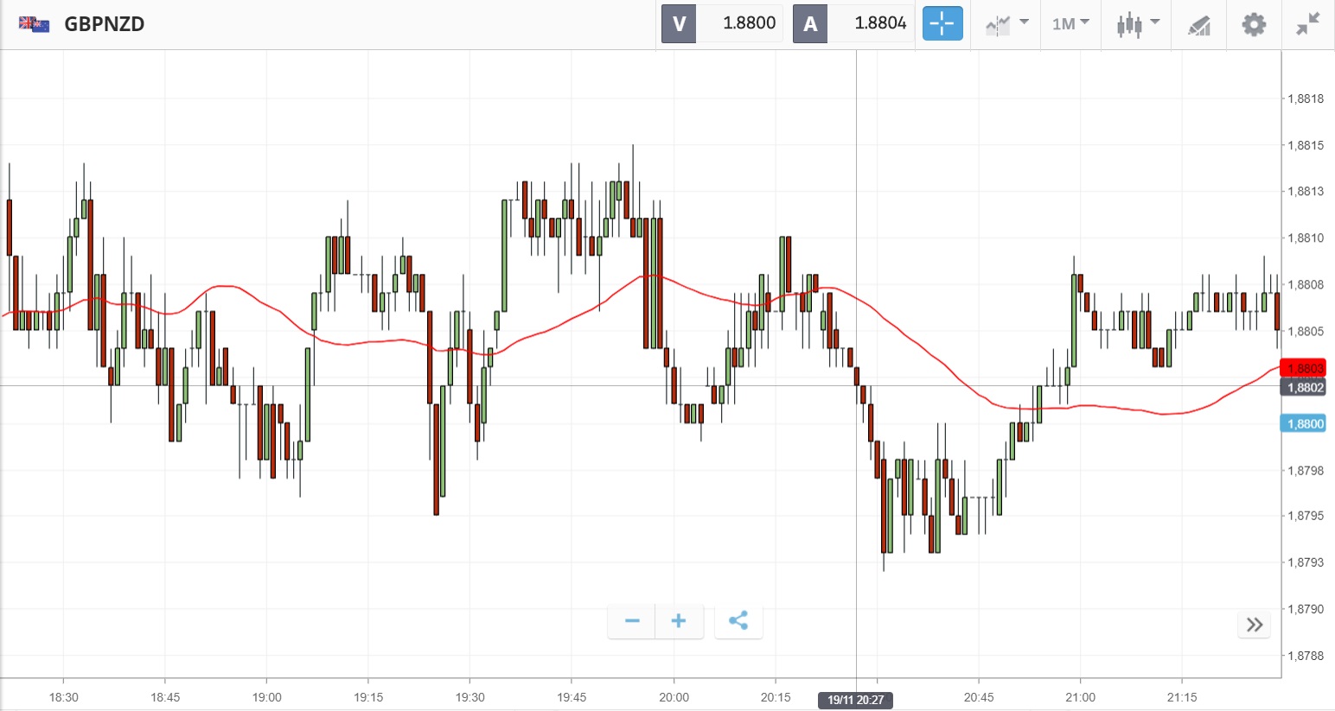
Task: Click the GBPNZD flag icon
Action: click(x=35, y=23)
